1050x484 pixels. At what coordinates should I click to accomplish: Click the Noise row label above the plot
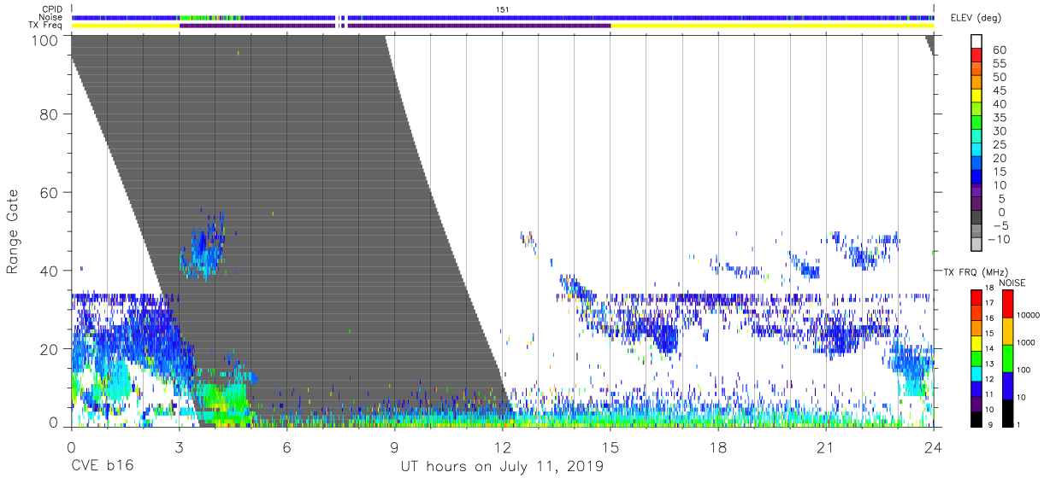click(51, 17)
